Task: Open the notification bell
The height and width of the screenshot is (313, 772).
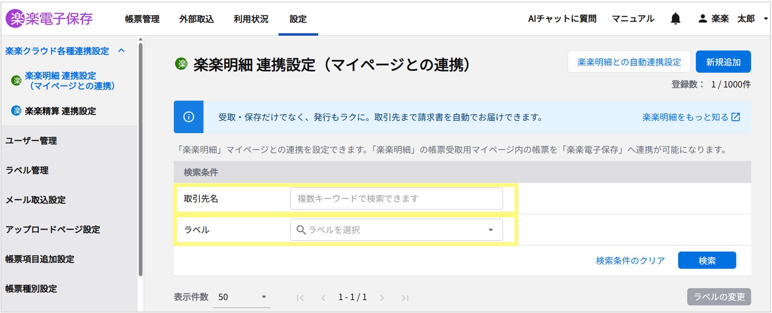Action: pos(675,19)
